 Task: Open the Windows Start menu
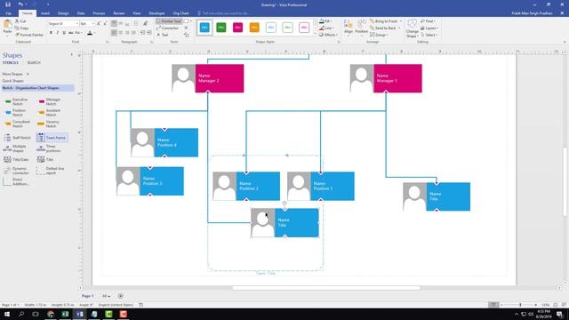pyautogui.click(x=7, y=314)
